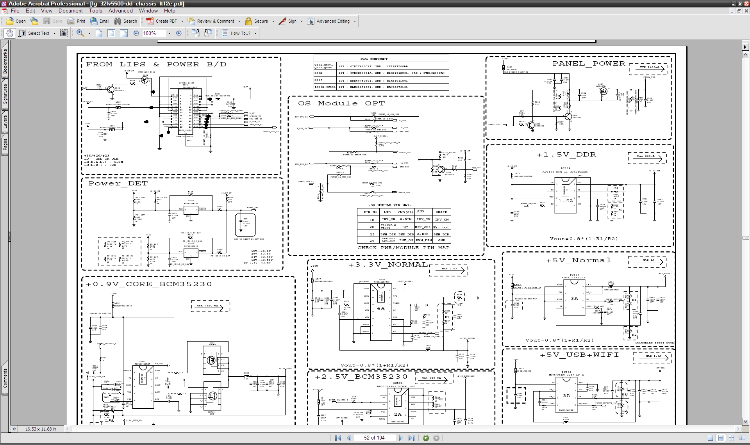Viewport: 750px width, 445px height.
Task: Click the Print button
Action: tap(77, 21)
